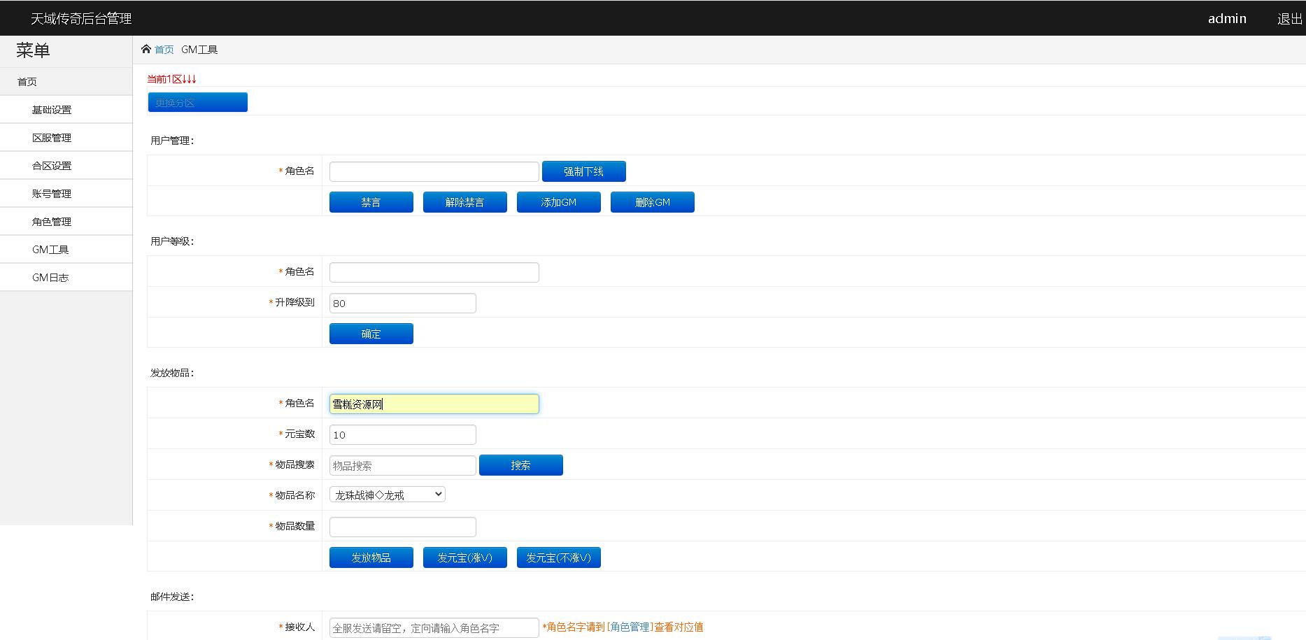Focus the 物品数量 input field

402,527
